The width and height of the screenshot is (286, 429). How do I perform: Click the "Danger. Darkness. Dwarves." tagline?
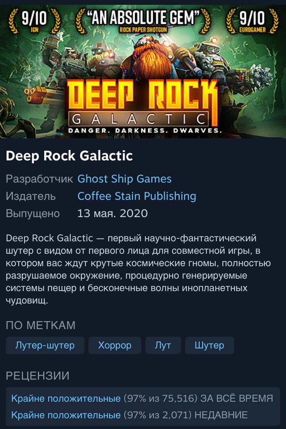(144, 131)
